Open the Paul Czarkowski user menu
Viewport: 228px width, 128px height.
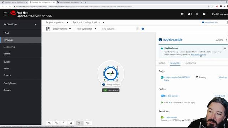click(x=220, y=14)
